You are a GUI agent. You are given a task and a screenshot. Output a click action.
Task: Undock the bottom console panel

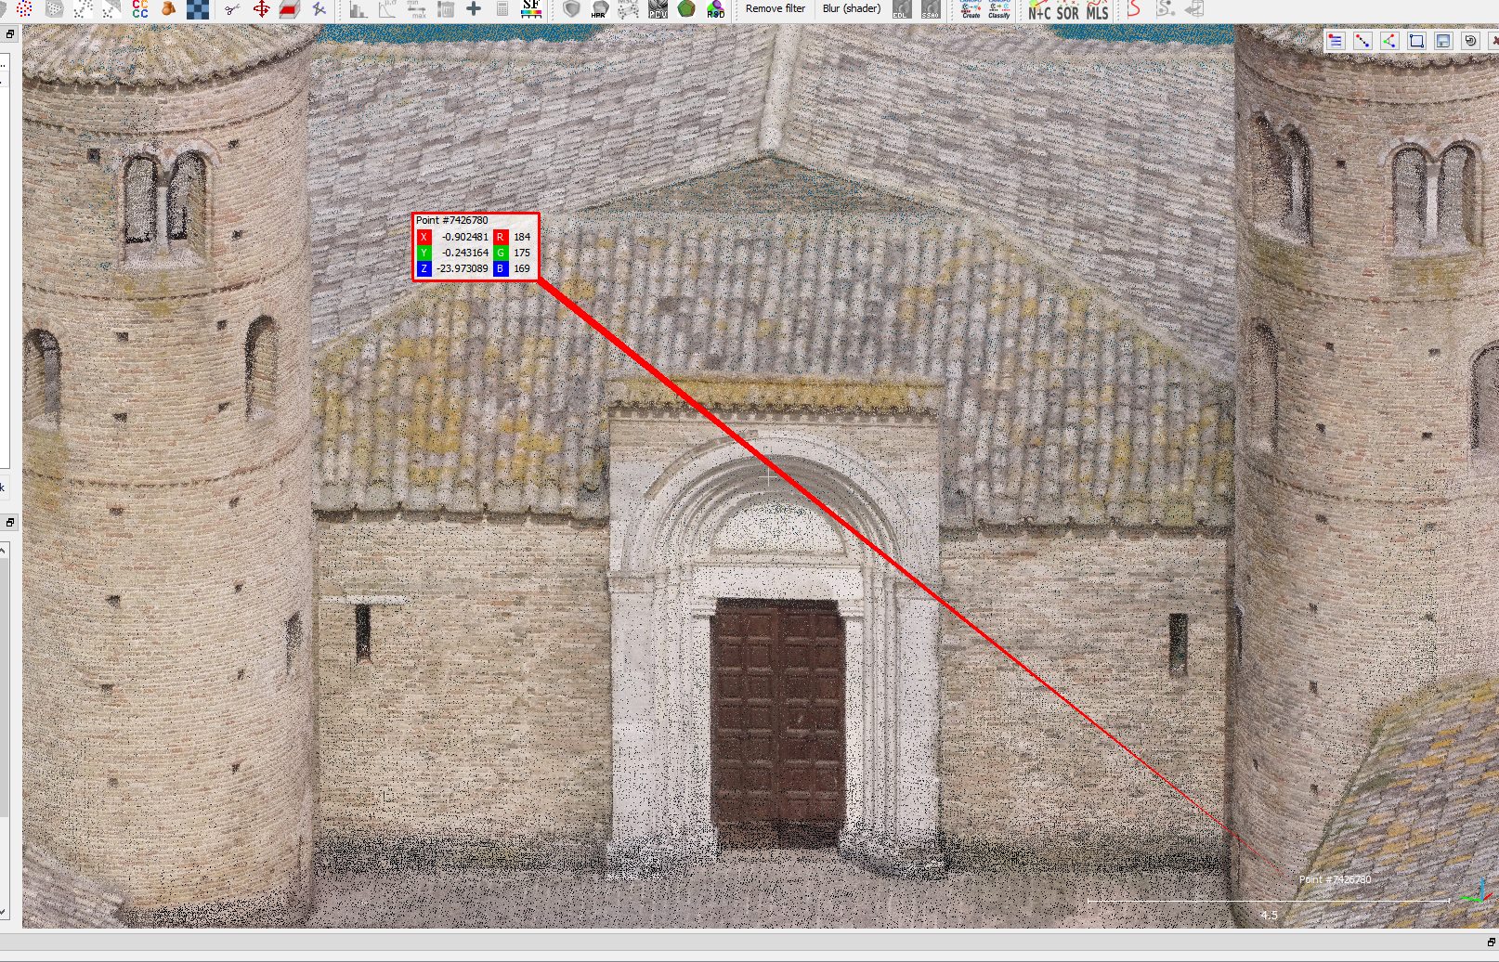coord(1492,942)
